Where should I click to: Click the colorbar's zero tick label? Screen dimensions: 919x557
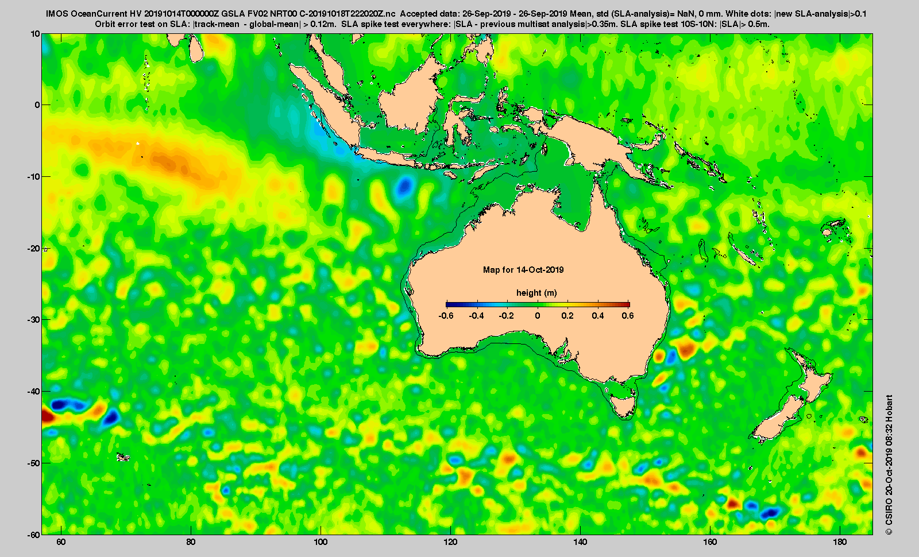click(538, 316)
